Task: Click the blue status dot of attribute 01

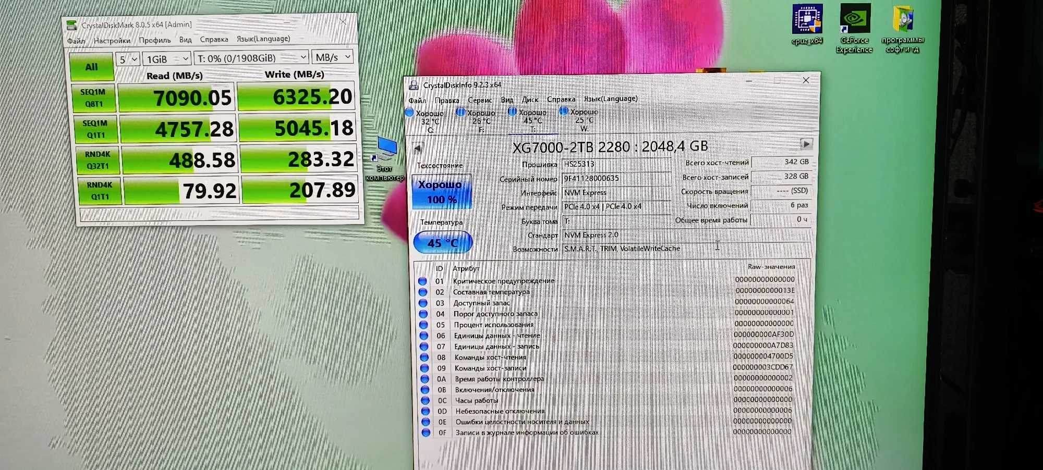Action: [422, 281]
